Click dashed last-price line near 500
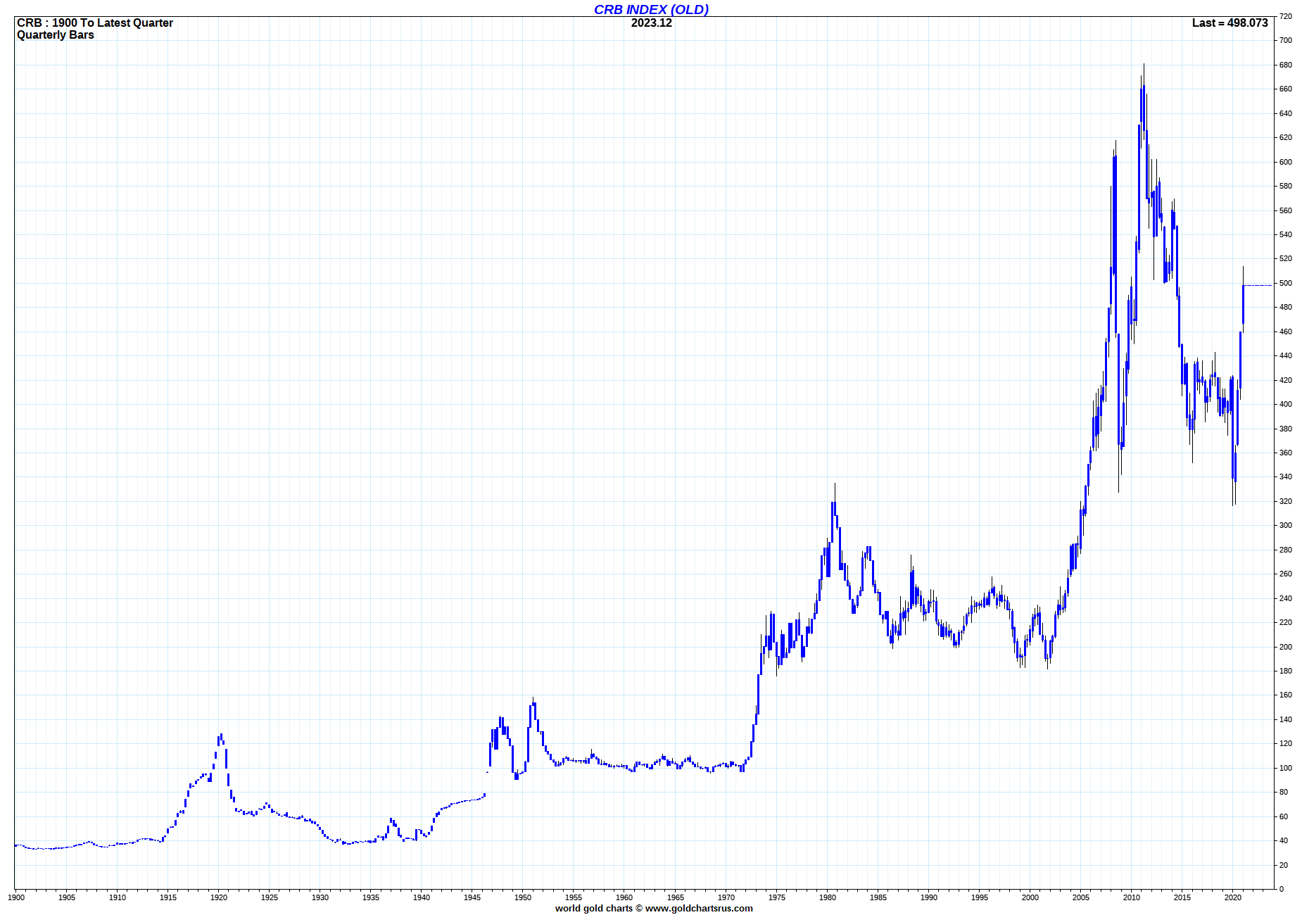Image resolution: width=1302 pixels, height=915 pixels. point(1258,285)
